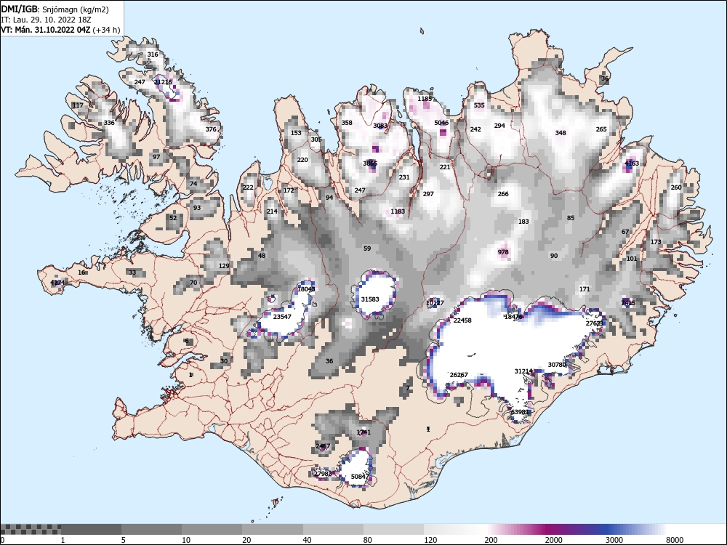Select the glacier value 18043
This screenshot has height=545, width=727.
[x=306, y=289]
